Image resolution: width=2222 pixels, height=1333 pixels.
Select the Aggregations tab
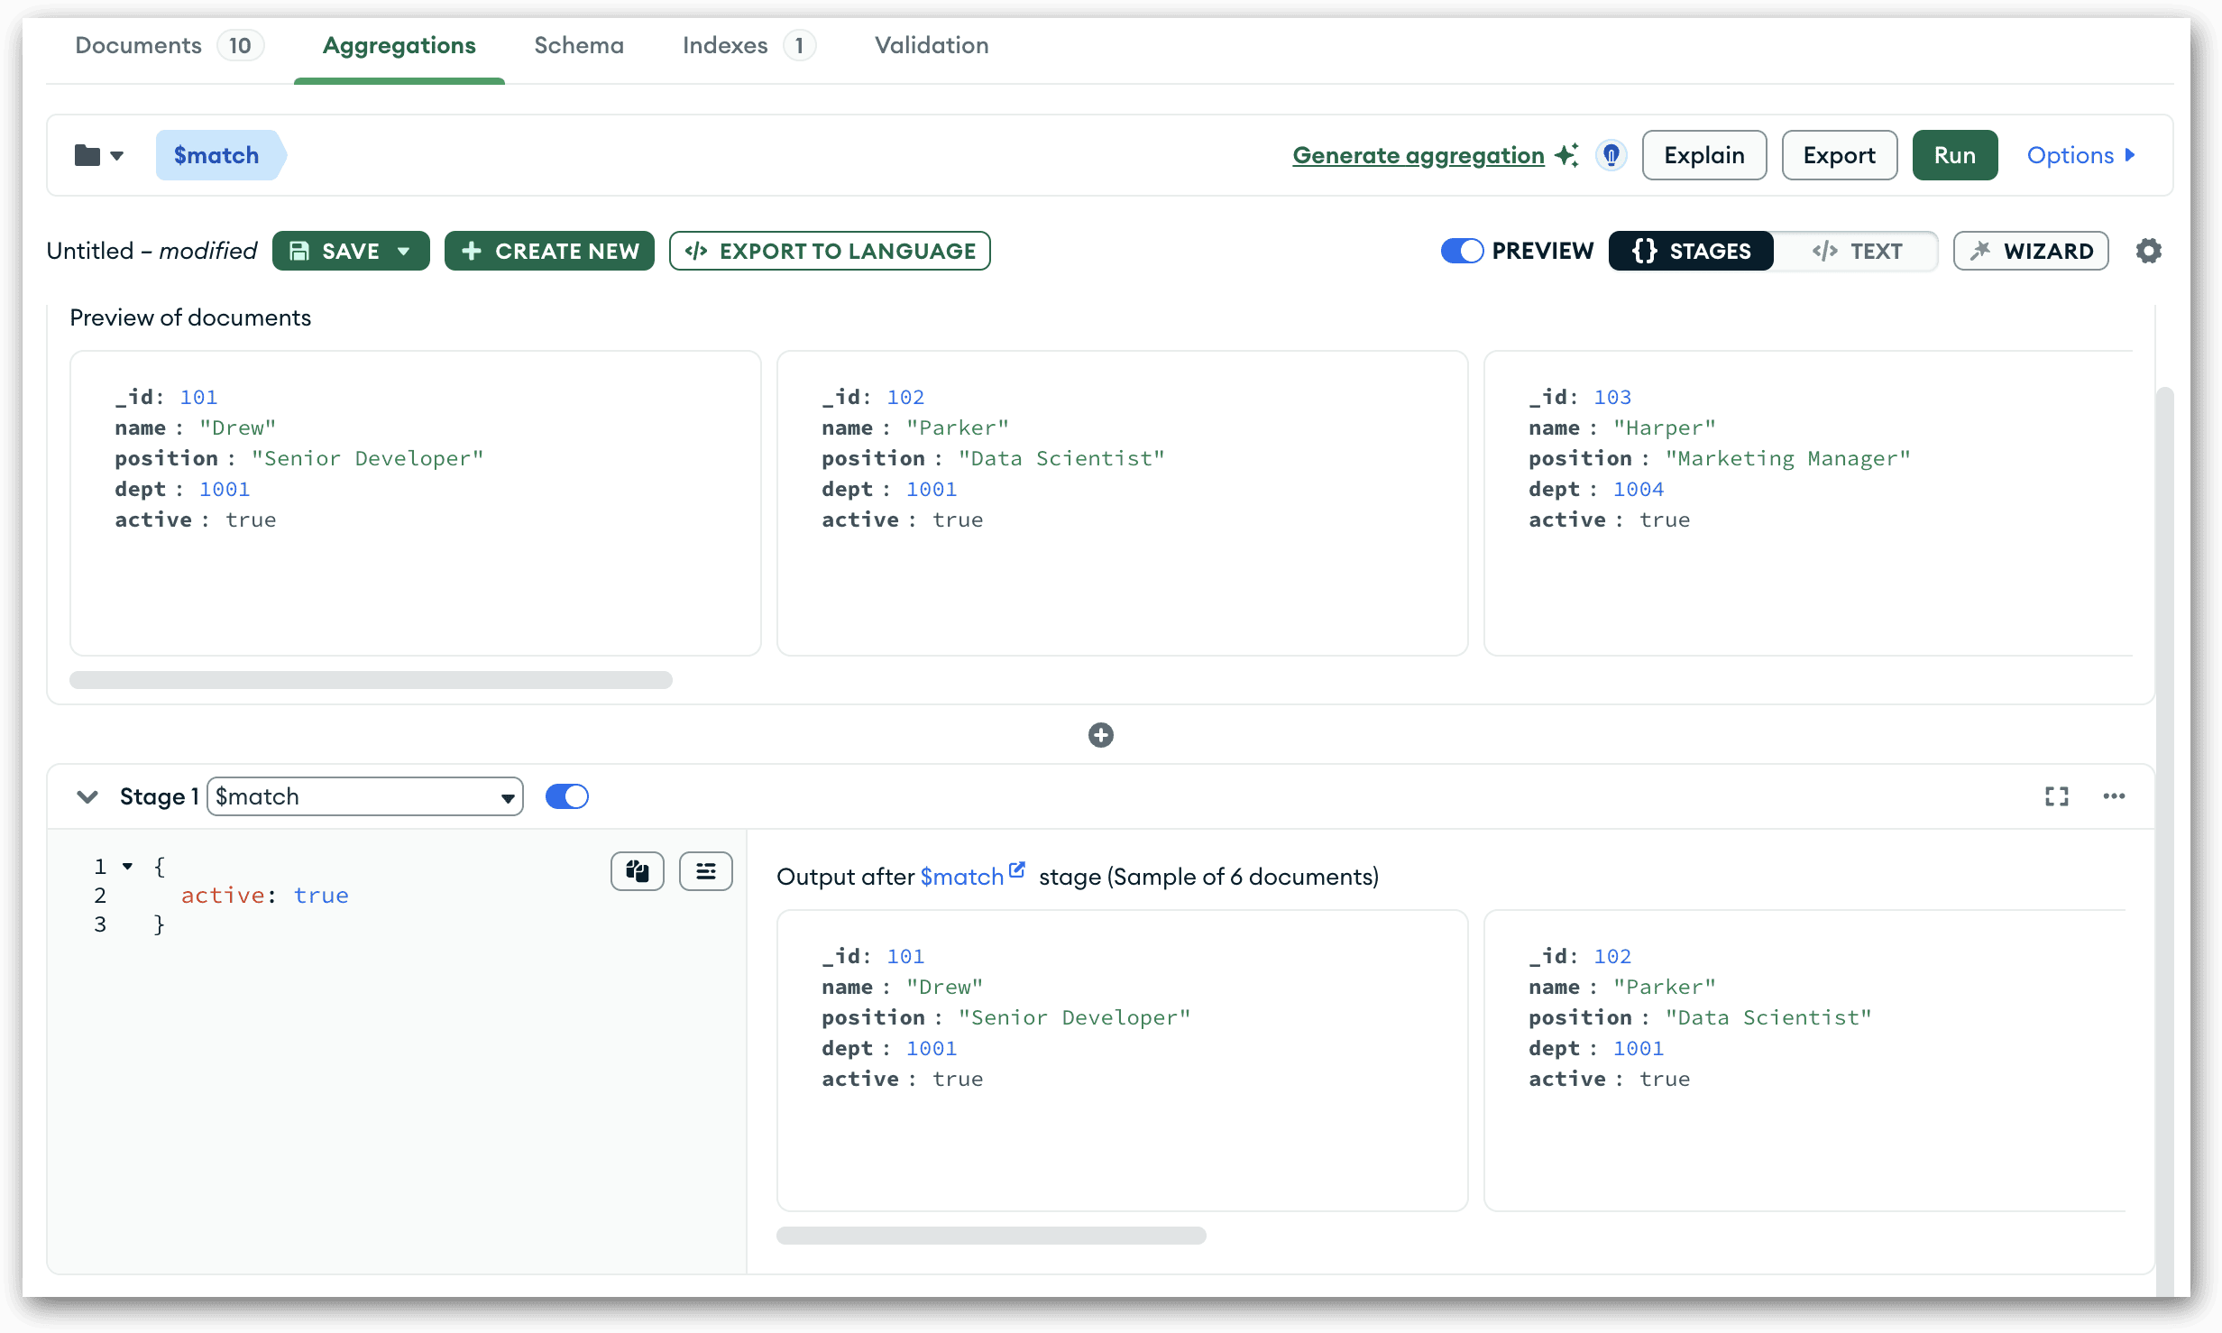pos(399,45)
